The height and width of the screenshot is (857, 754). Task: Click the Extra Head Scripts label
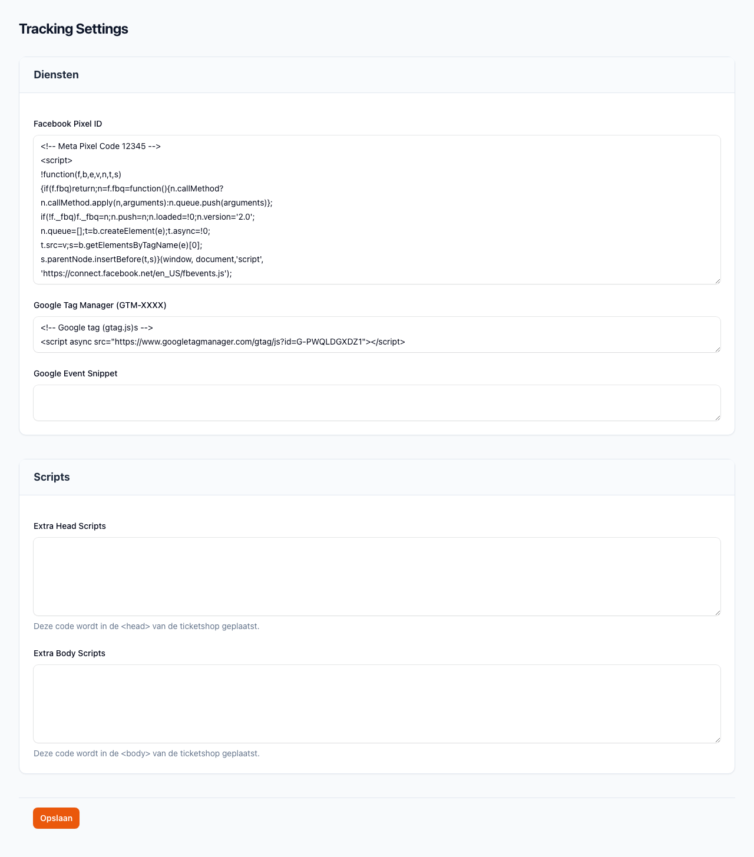pyautogui.click(x=70, y=526)
